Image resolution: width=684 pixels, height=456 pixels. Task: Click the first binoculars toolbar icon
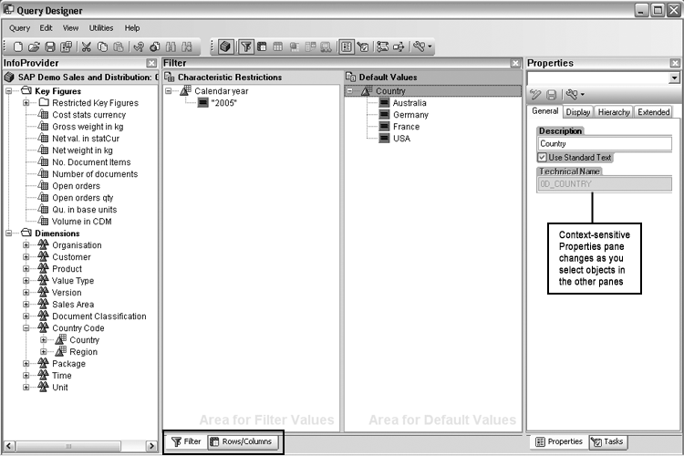pyautogui.click(x=171, y=47)
